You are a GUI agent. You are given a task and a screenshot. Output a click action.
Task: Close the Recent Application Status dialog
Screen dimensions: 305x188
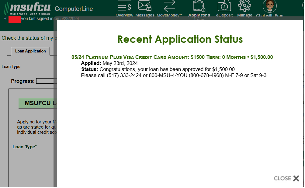[x=286, y=178]
